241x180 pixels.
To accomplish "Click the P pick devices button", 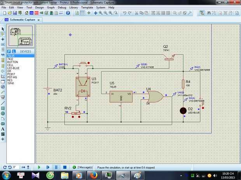I will coord(9,51).
